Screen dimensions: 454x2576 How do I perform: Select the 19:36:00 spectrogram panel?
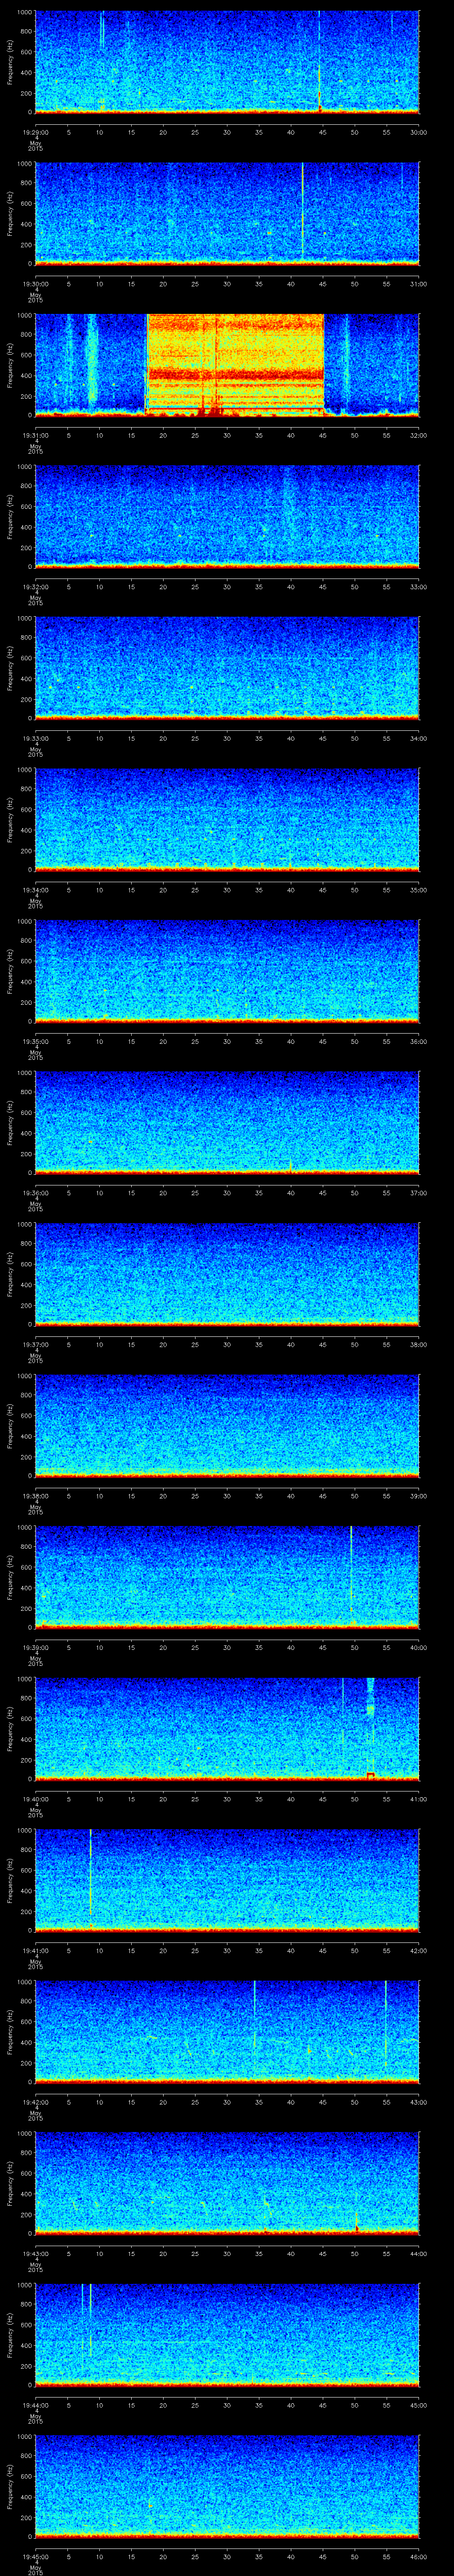coord(227,1122)
